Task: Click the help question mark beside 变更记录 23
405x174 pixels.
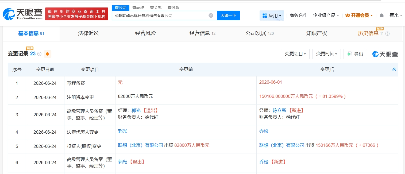Action: pos(39,54)
